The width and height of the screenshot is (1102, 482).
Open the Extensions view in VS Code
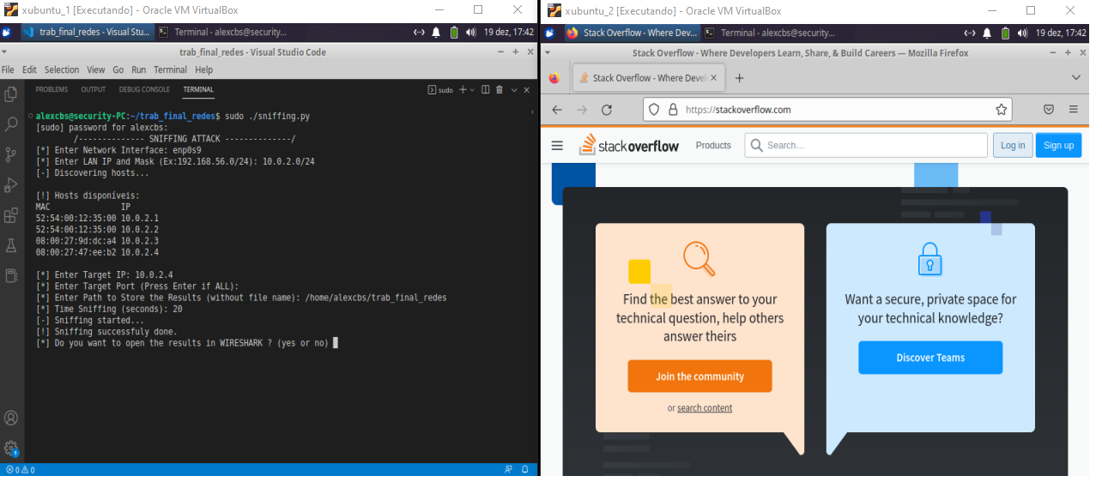click(x=11, y=215)
